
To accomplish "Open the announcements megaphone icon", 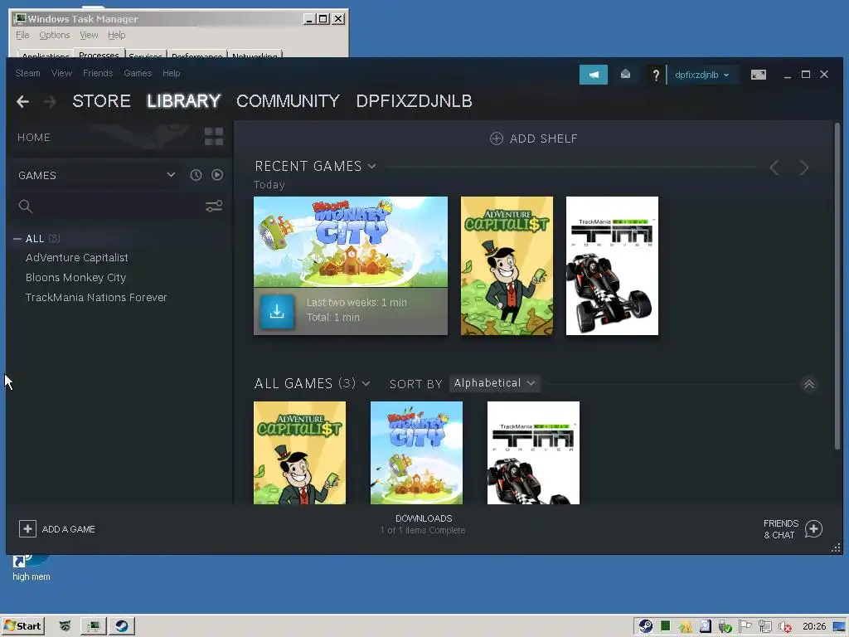I will click(594, 75).
